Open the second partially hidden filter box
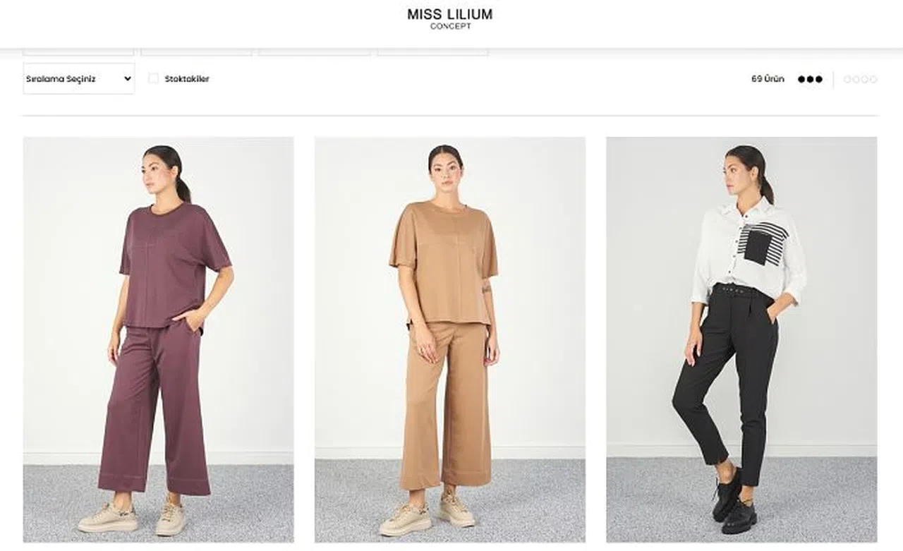903x551 pixels. (x=196, y=52)
